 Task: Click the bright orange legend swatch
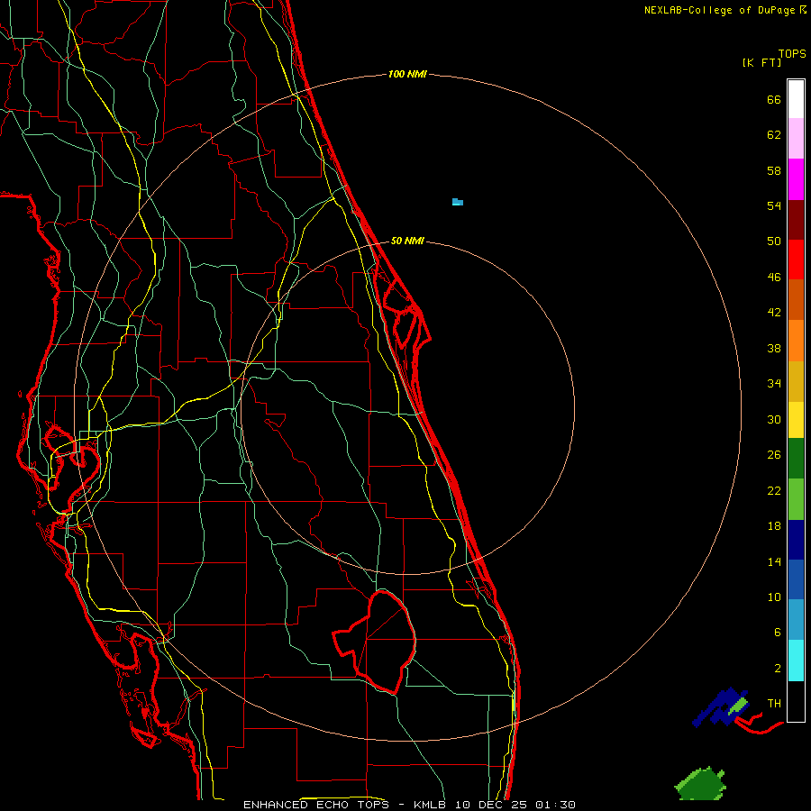tap(796, 340)
